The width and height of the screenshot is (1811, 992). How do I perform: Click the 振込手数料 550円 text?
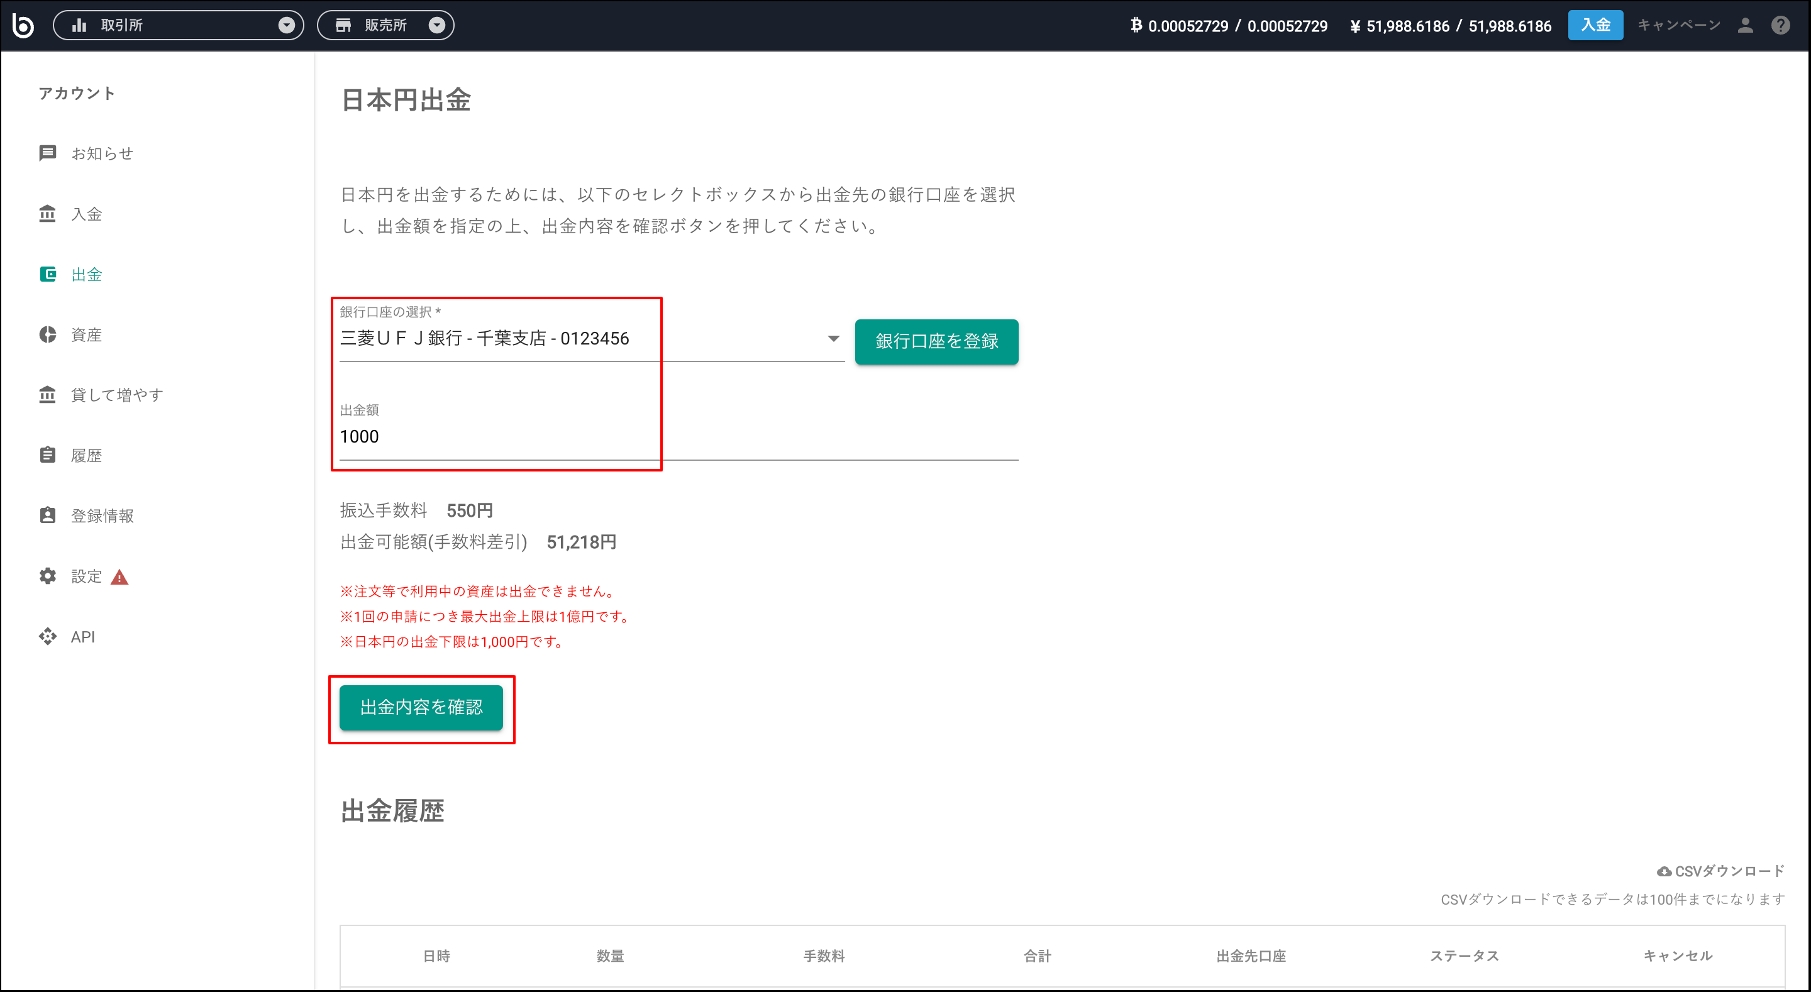416,510
